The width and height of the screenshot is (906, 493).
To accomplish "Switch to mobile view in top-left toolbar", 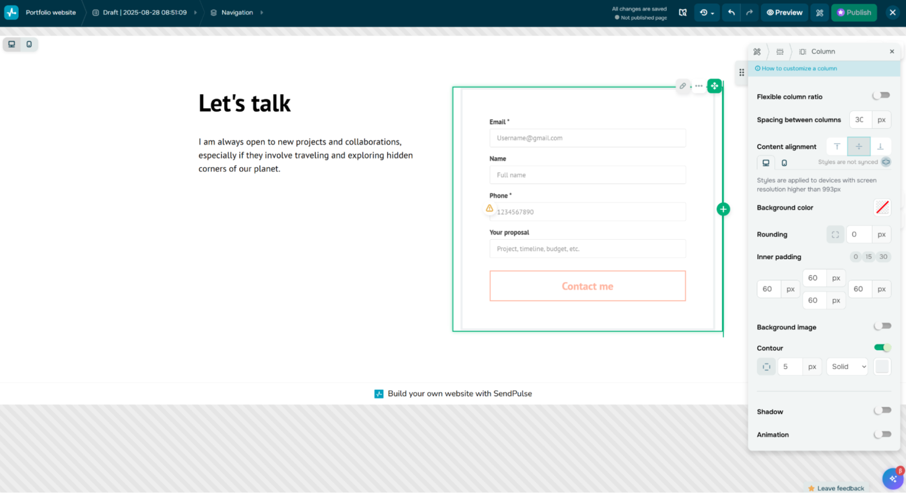I will coord(28,44).
